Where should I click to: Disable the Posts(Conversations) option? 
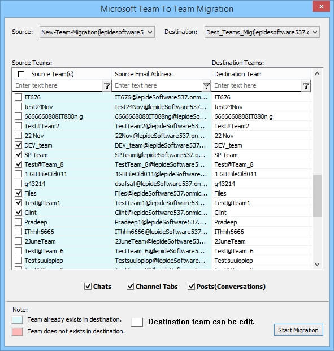[191, 287]
